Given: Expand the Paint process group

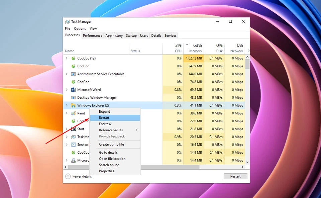Looking at the screenshot, I should coord(67,113).
